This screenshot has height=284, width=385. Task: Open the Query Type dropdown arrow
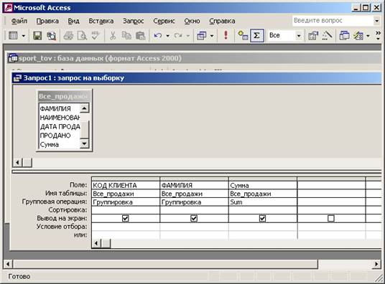[212, 36]
